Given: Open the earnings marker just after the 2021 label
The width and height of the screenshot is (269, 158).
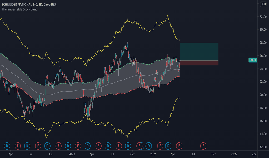Looking at the screenshot, I should click(x=160, y=146).
